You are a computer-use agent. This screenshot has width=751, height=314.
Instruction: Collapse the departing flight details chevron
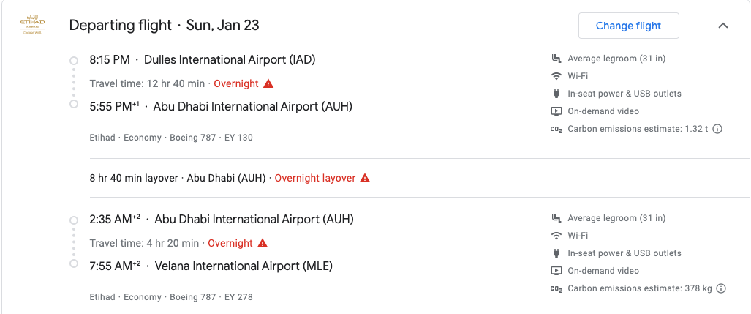click(x=722, y=26)
